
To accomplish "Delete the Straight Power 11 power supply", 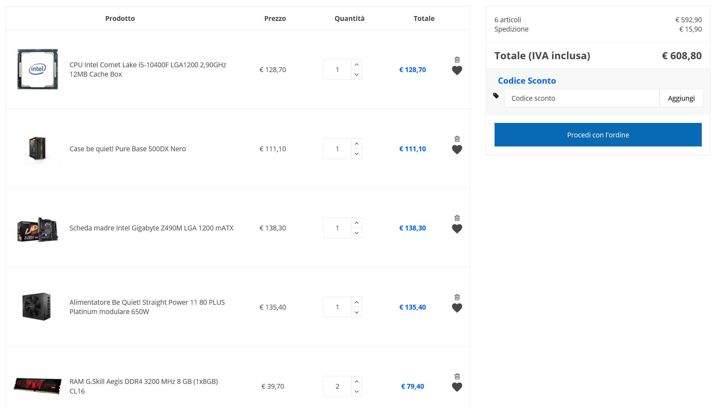I will [457, 297].
